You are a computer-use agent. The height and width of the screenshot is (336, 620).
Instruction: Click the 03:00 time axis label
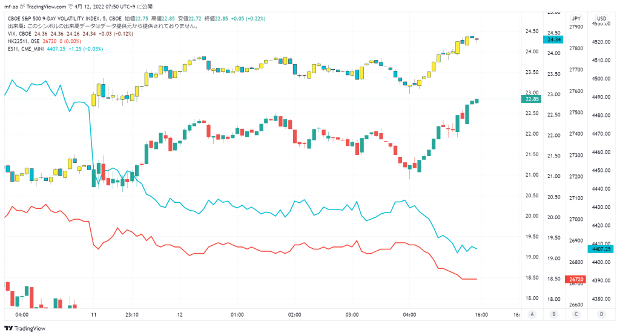pyautogui.click(x=352, y=315)
